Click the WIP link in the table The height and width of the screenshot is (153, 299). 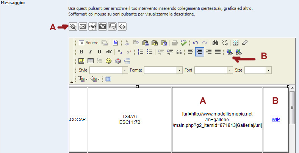point(276,119)
